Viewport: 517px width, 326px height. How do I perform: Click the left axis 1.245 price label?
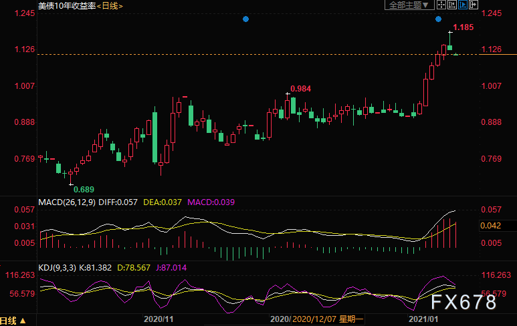point(25,13)
